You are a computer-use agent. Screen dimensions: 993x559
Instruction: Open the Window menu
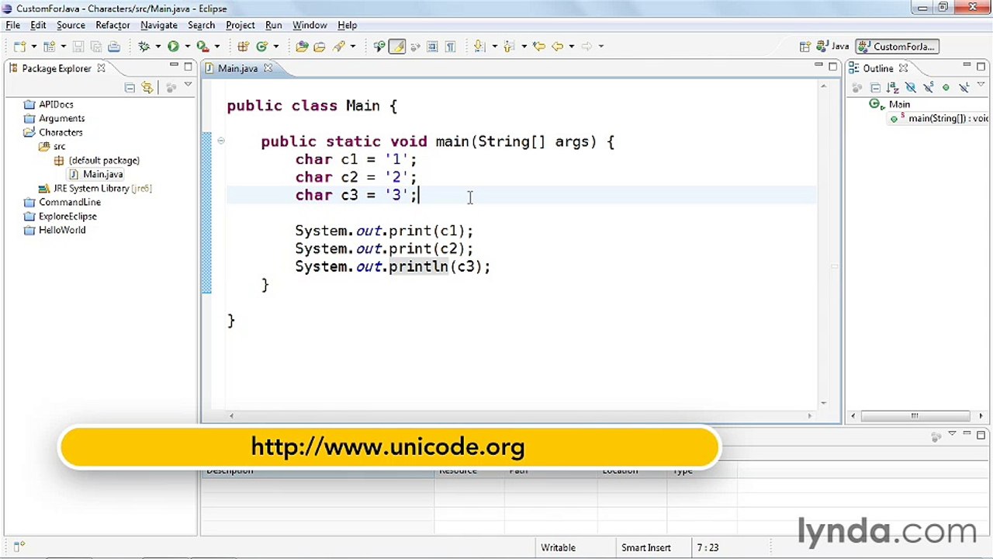click(x=310, y=25)
